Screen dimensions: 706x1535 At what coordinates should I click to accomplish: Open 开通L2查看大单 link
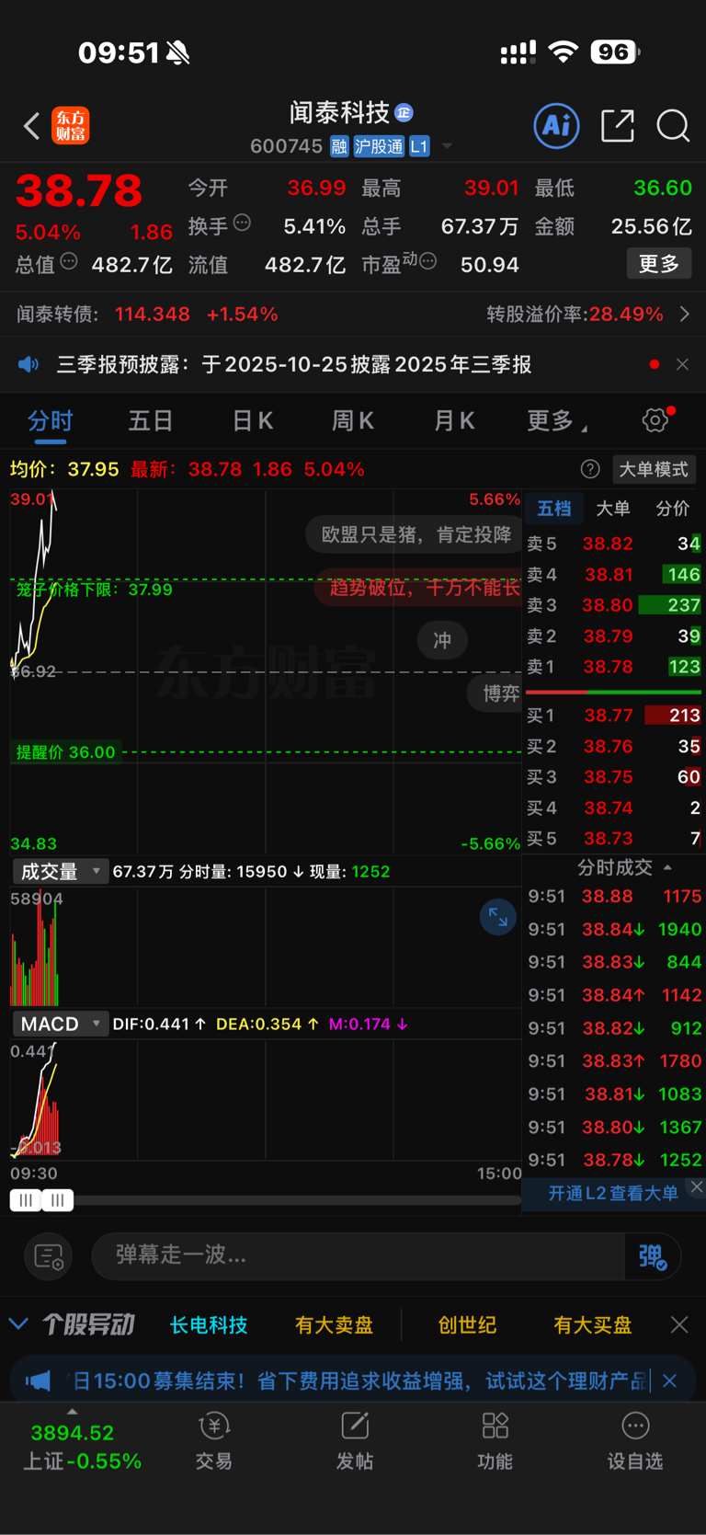[613, 1193]
